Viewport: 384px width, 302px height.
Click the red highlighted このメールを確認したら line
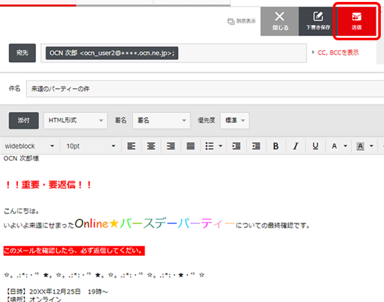coord(74,251)
